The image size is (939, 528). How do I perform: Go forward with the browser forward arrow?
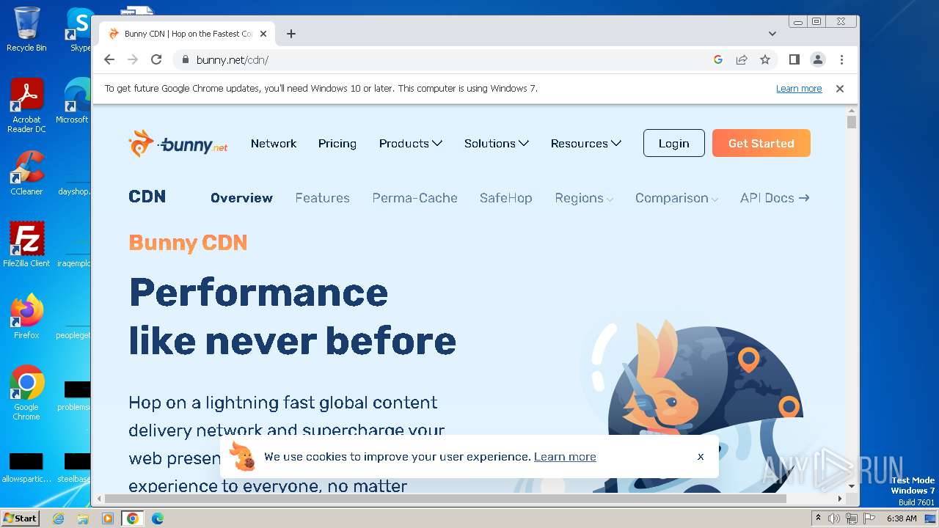(133, 59)
